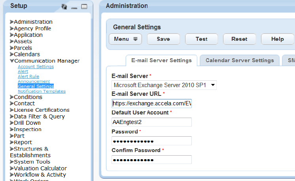Screen dimensions: 295x181
Task: Expand the Administration tree node
Action: pyautogui.click(x=12, y=22)
